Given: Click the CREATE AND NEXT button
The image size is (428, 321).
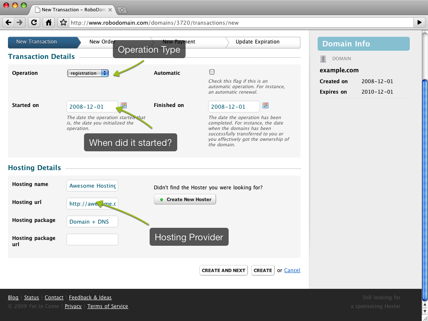Looking at the screenshot, I should pyautogui.click(x=224, y=270).
